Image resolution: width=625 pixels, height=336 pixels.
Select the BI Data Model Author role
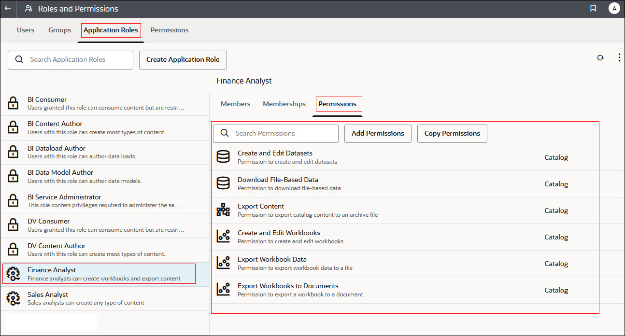(x=60, y=172)
